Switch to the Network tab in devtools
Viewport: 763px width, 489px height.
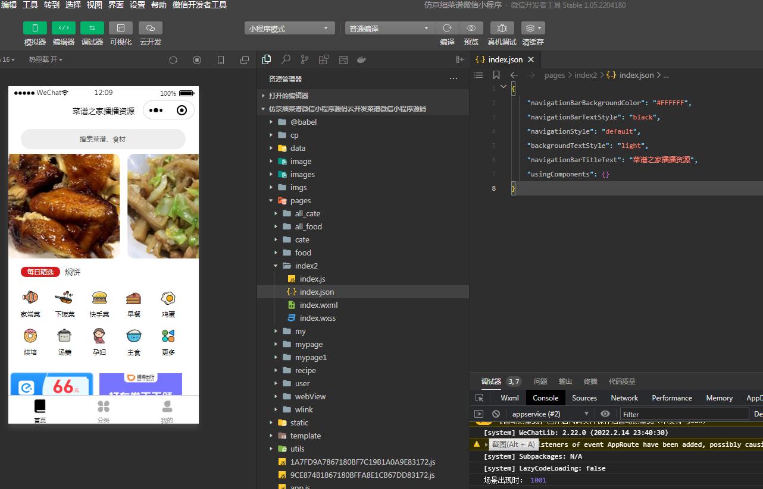coord(624,397)
